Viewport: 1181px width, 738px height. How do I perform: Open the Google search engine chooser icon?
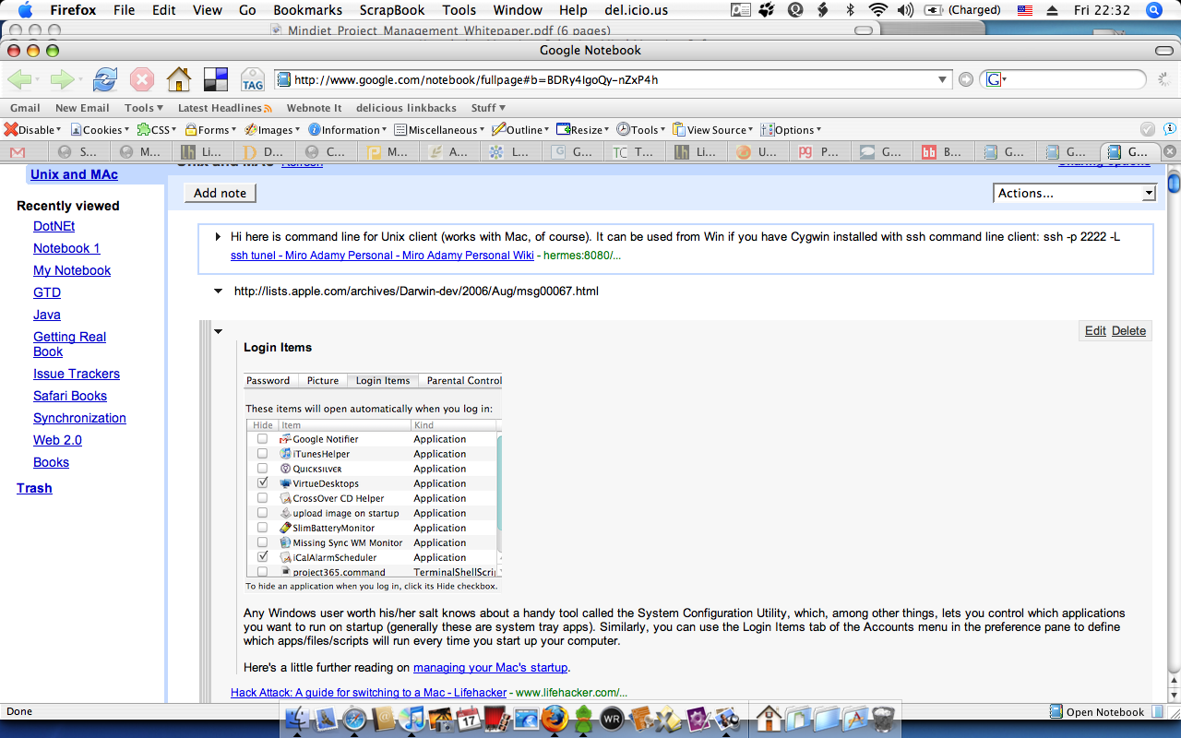(996, 79)
